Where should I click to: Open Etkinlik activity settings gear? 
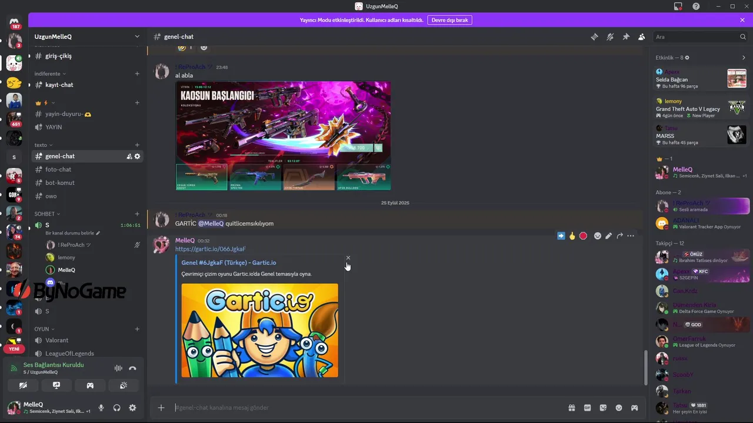pyautogui.click(x=687, y=58)
